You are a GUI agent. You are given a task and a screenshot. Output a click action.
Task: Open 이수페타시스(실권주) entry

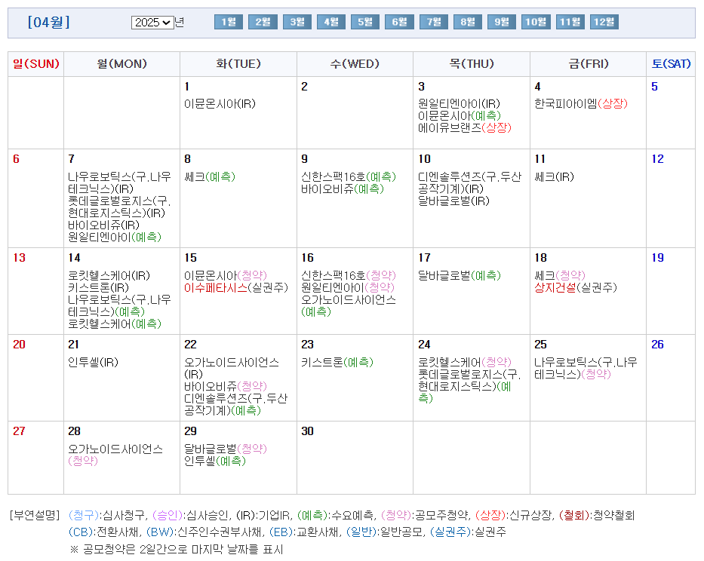[x=236, y=288]
